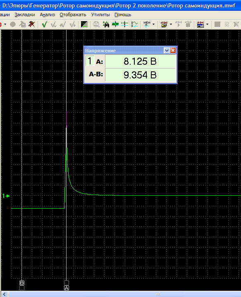Click the horizontal waveform stretch icon
Image resolution: width=241 pixels, height=297 pixels.
point(115,24)
